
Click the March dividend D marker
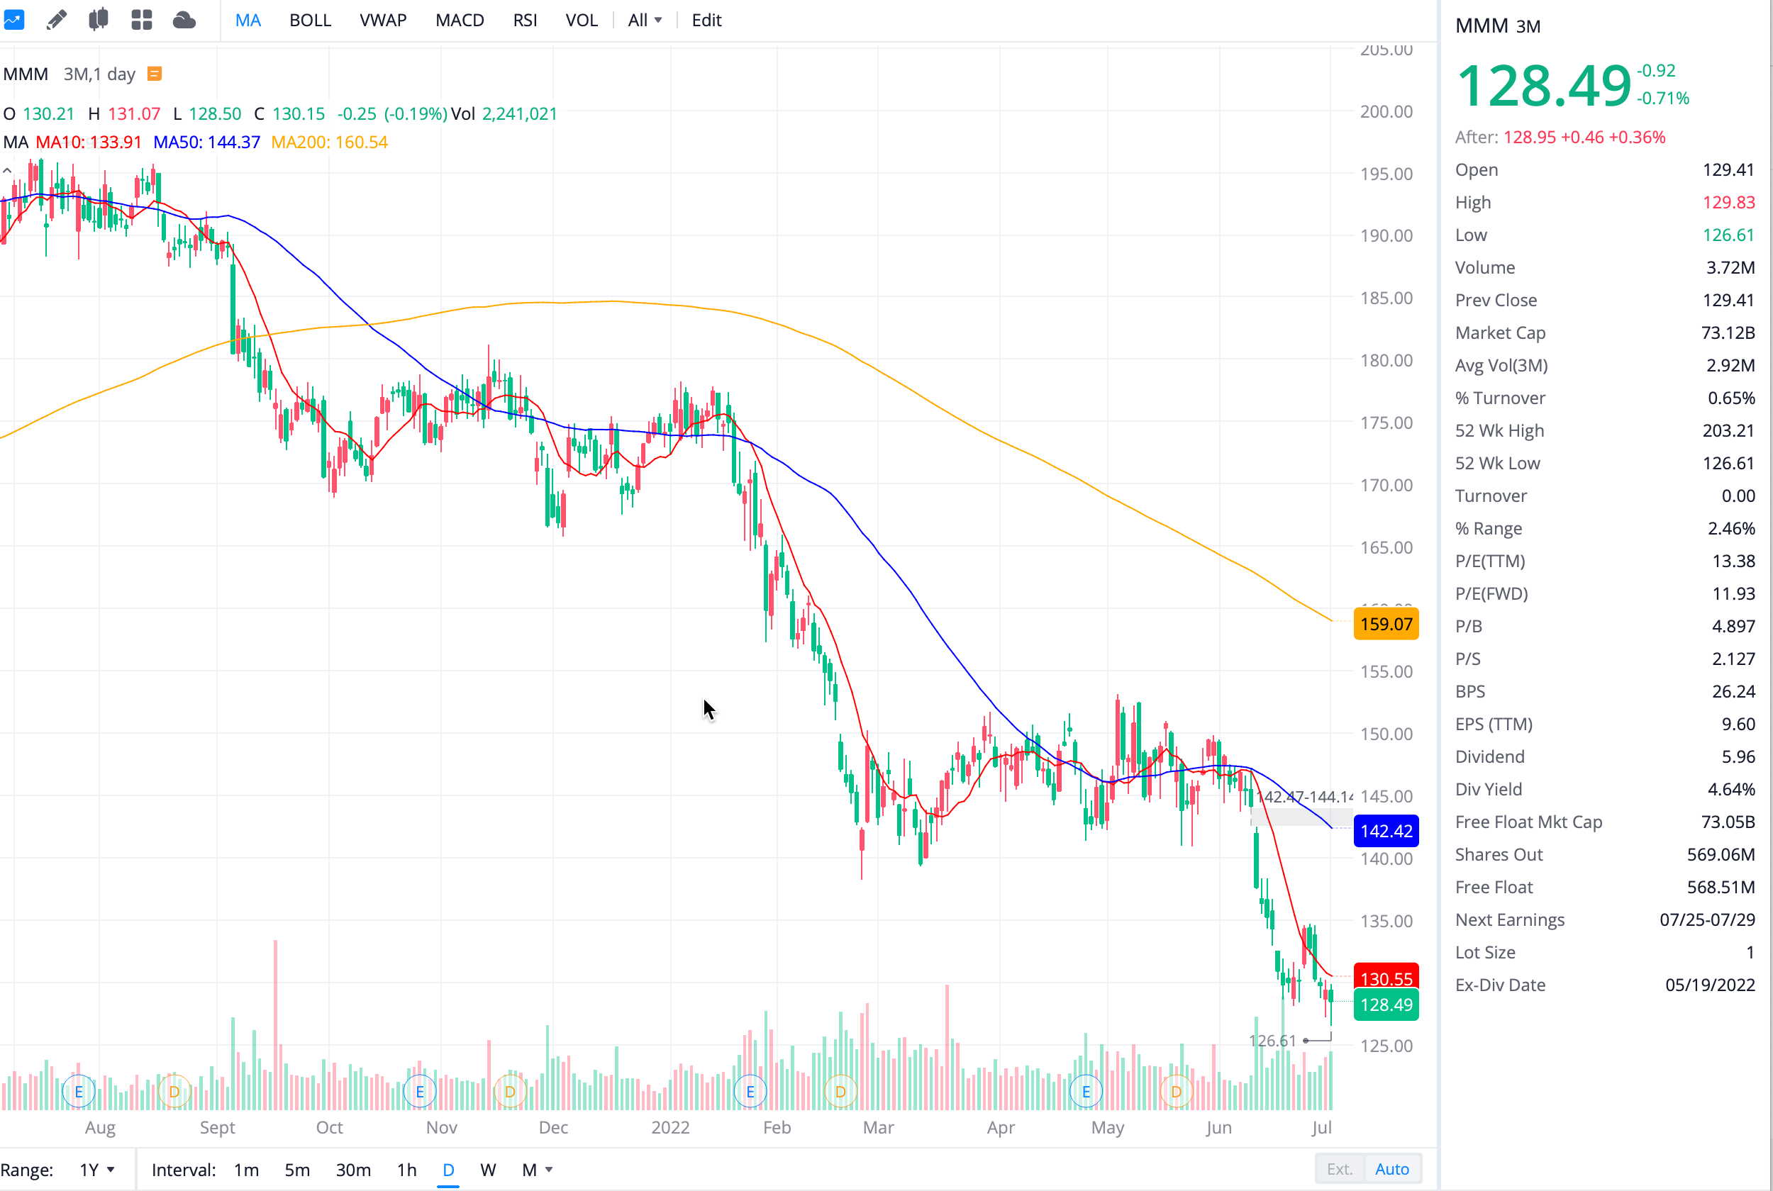point(840,1092)
